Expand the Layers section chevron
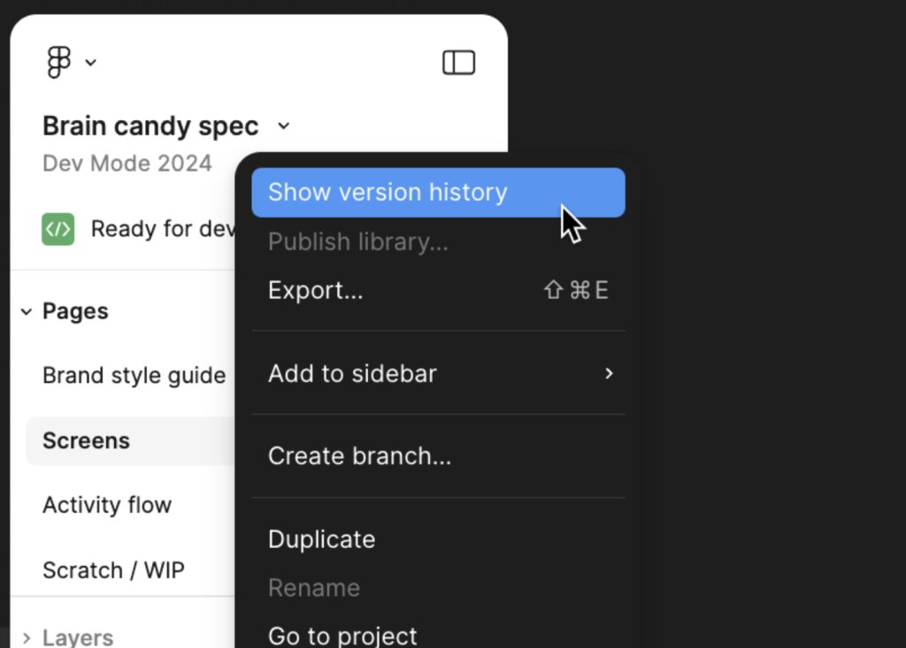This screenshot has height=648, width=906. (26, 637)
